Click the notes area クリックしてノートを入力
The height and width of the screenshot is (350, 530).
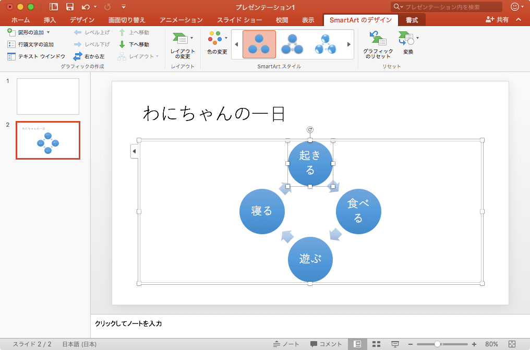coord(128,323)
